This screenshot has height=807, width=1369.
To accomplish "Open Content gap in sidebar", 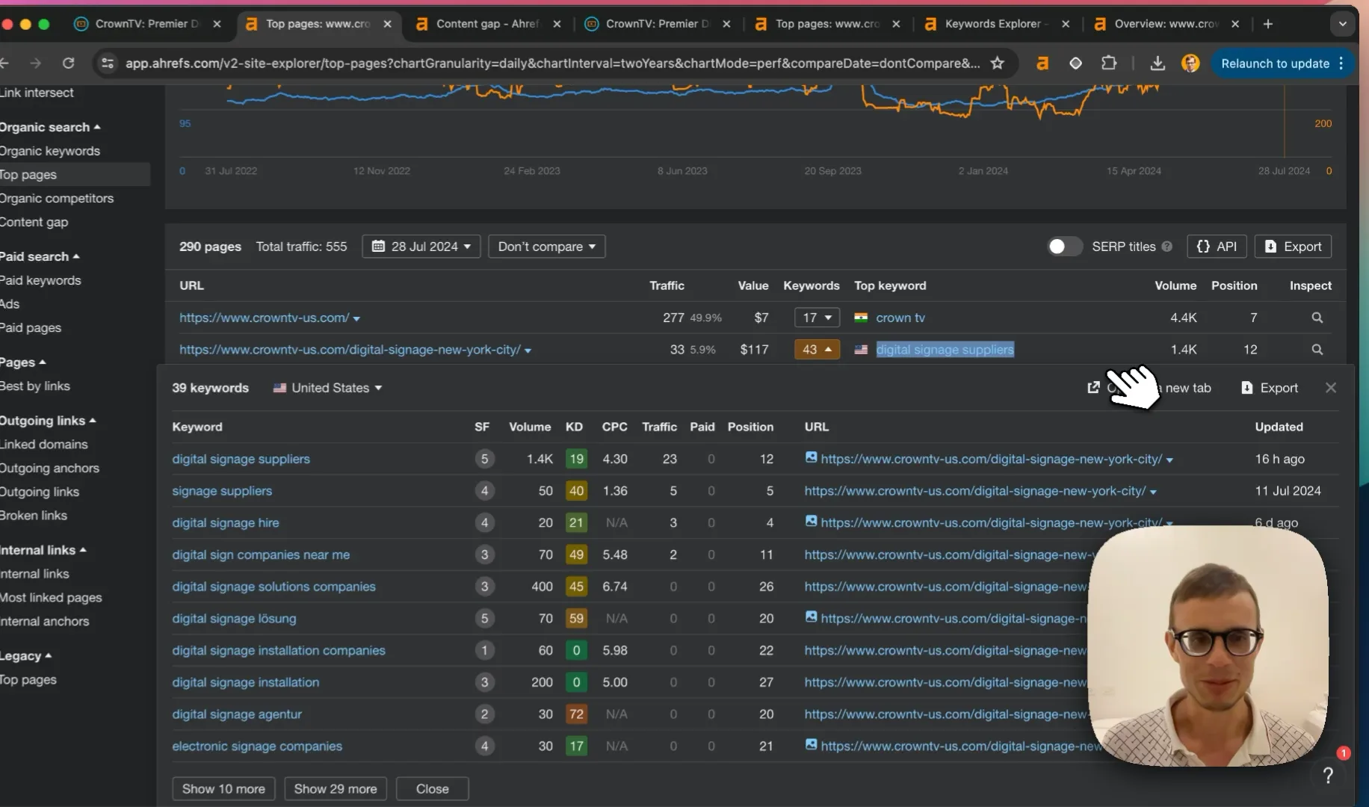I will tap(34, 222).
